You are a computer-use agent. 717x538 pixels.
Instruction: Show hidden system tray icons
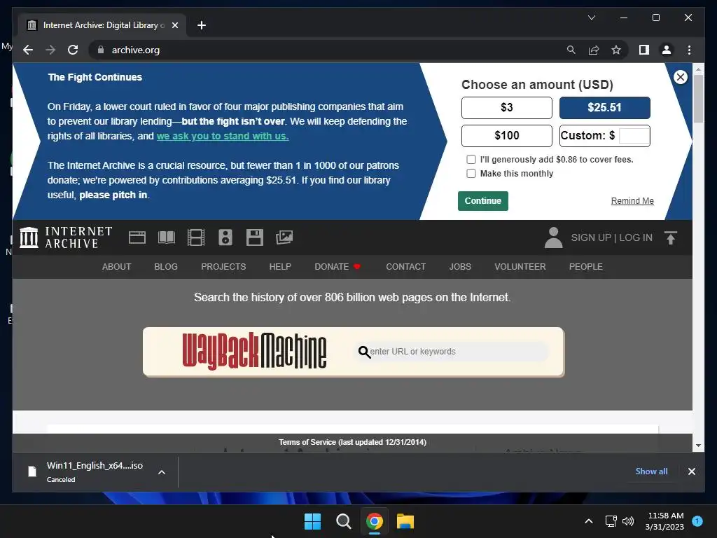[588, 521]
